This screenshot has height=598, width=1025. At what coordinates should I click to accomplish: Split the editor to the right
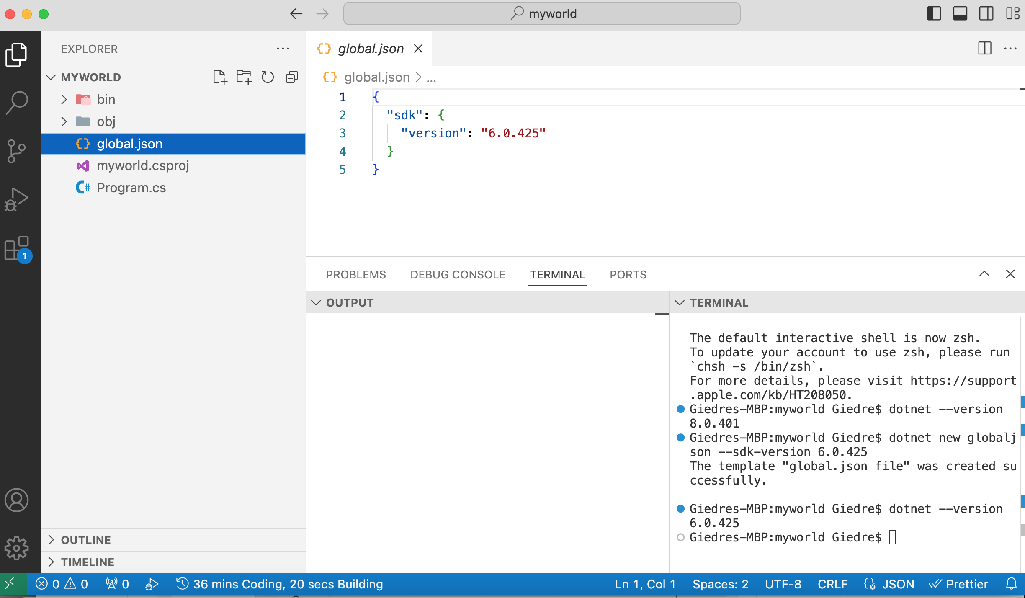(985, 49)
